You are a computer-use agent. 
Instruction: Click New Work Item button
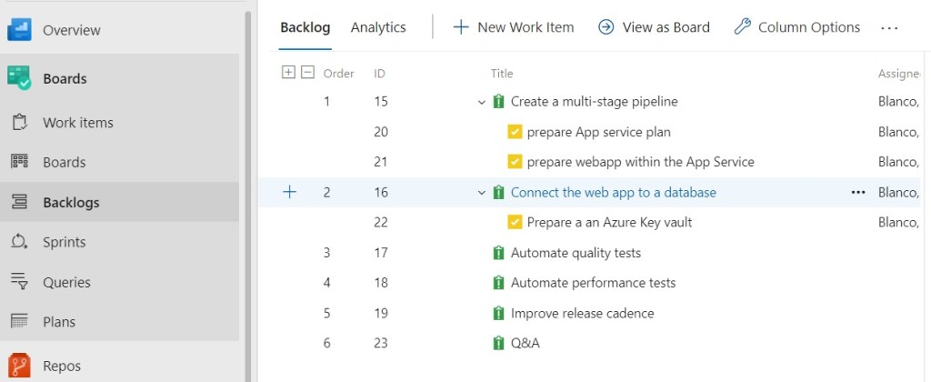coord(514,27)
